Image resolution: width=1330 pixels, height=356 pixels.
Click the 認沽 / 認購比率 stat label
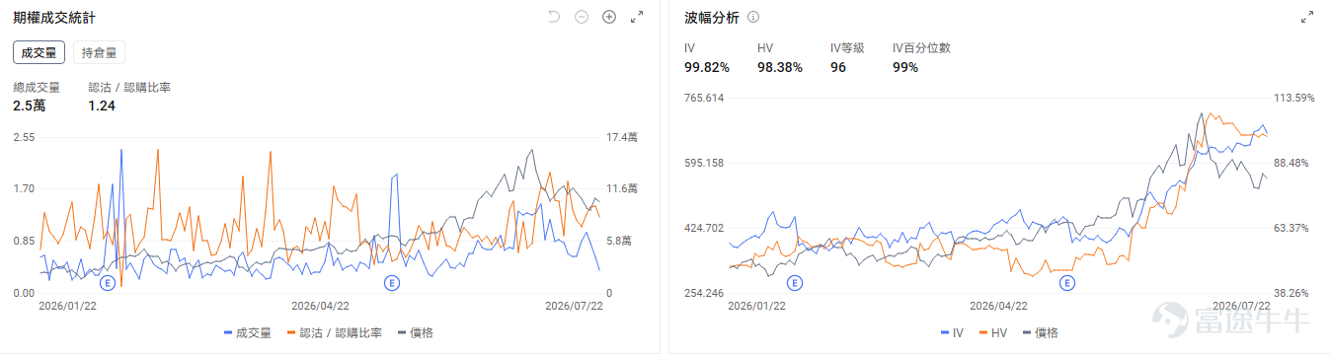[x=129, y=87]
